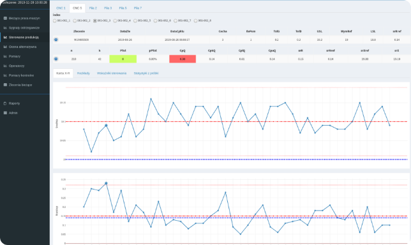
Task: Click the Pomiary kontrolne chart icon
Action: [5, 75]
